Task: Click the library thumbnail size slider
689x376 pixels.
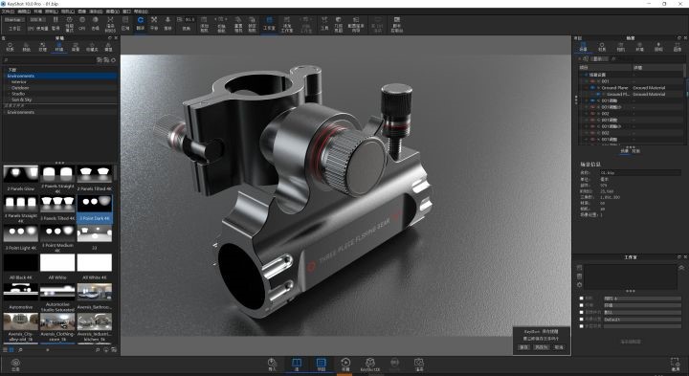Action: (48, 350)
